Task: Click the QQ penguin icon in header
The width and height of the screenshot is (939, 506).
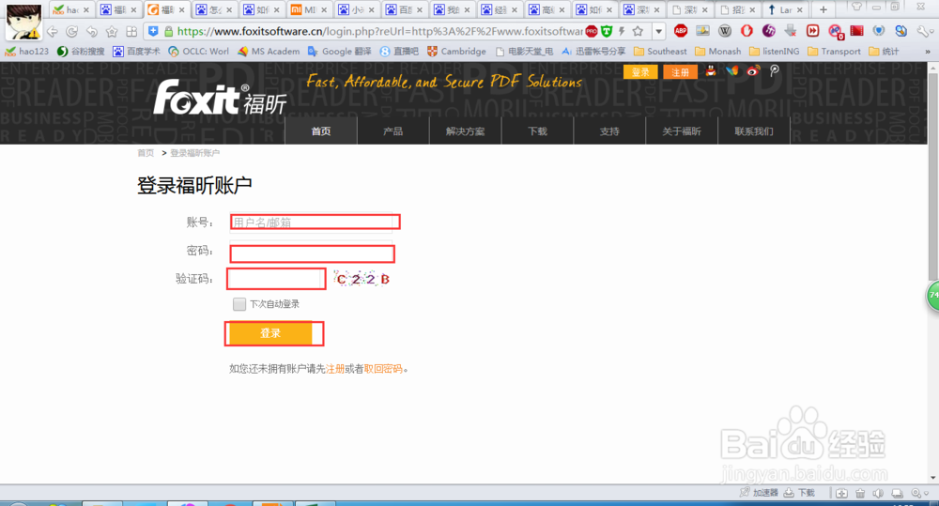Action: pos(710,71)
